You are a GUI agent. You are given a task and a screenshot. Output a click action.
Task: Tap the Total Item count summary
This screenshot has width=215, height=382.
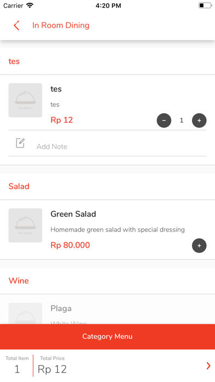[x=17, y=366]
